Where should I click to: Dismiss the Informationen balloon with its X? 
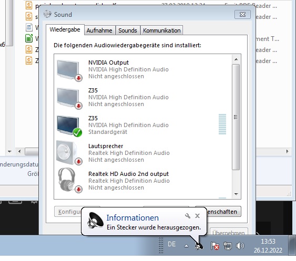pyautogui.click(x=197, y=216)
